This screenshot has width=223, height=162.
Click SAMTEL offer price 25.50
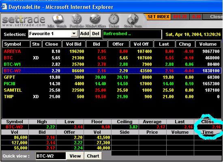(122, 90)
